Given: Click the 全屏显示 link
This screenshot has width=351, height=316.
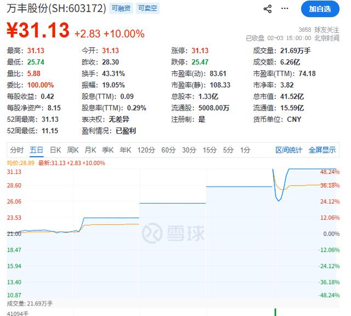Looking at the screenshot, I should tap(322, 150).
